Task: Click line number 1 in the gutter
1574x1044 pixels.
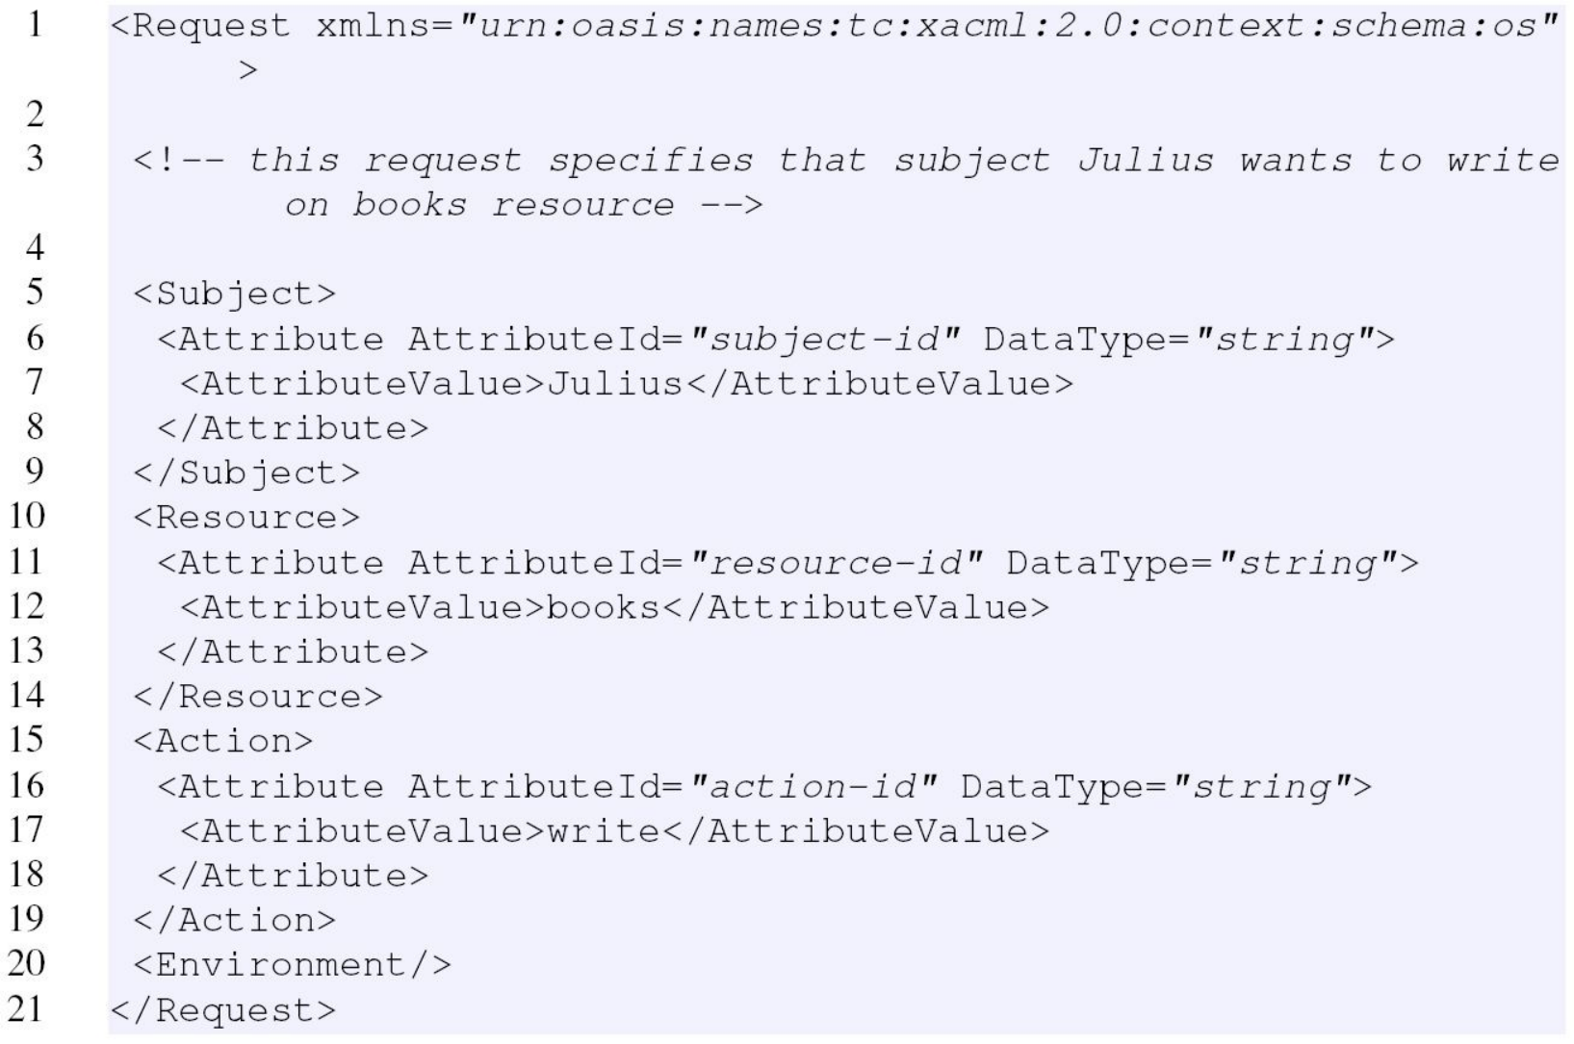Action: [35, 24]
